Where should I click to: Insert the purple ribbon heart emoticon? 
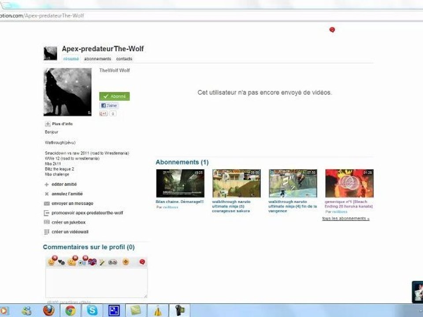(x=92, y=262)
